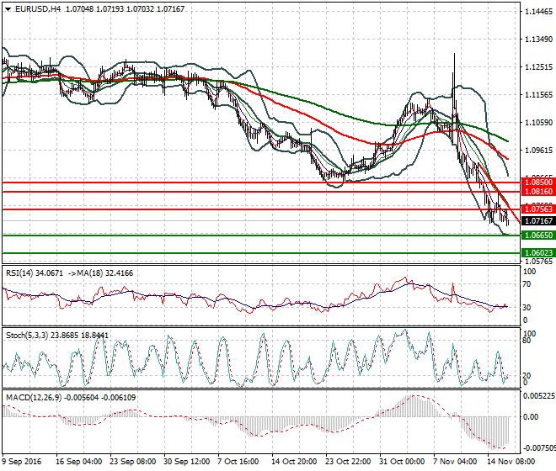Click the Stochastic scale value 80
The width and height of the screenshot is (556, 471).
(x=527, y=341)
